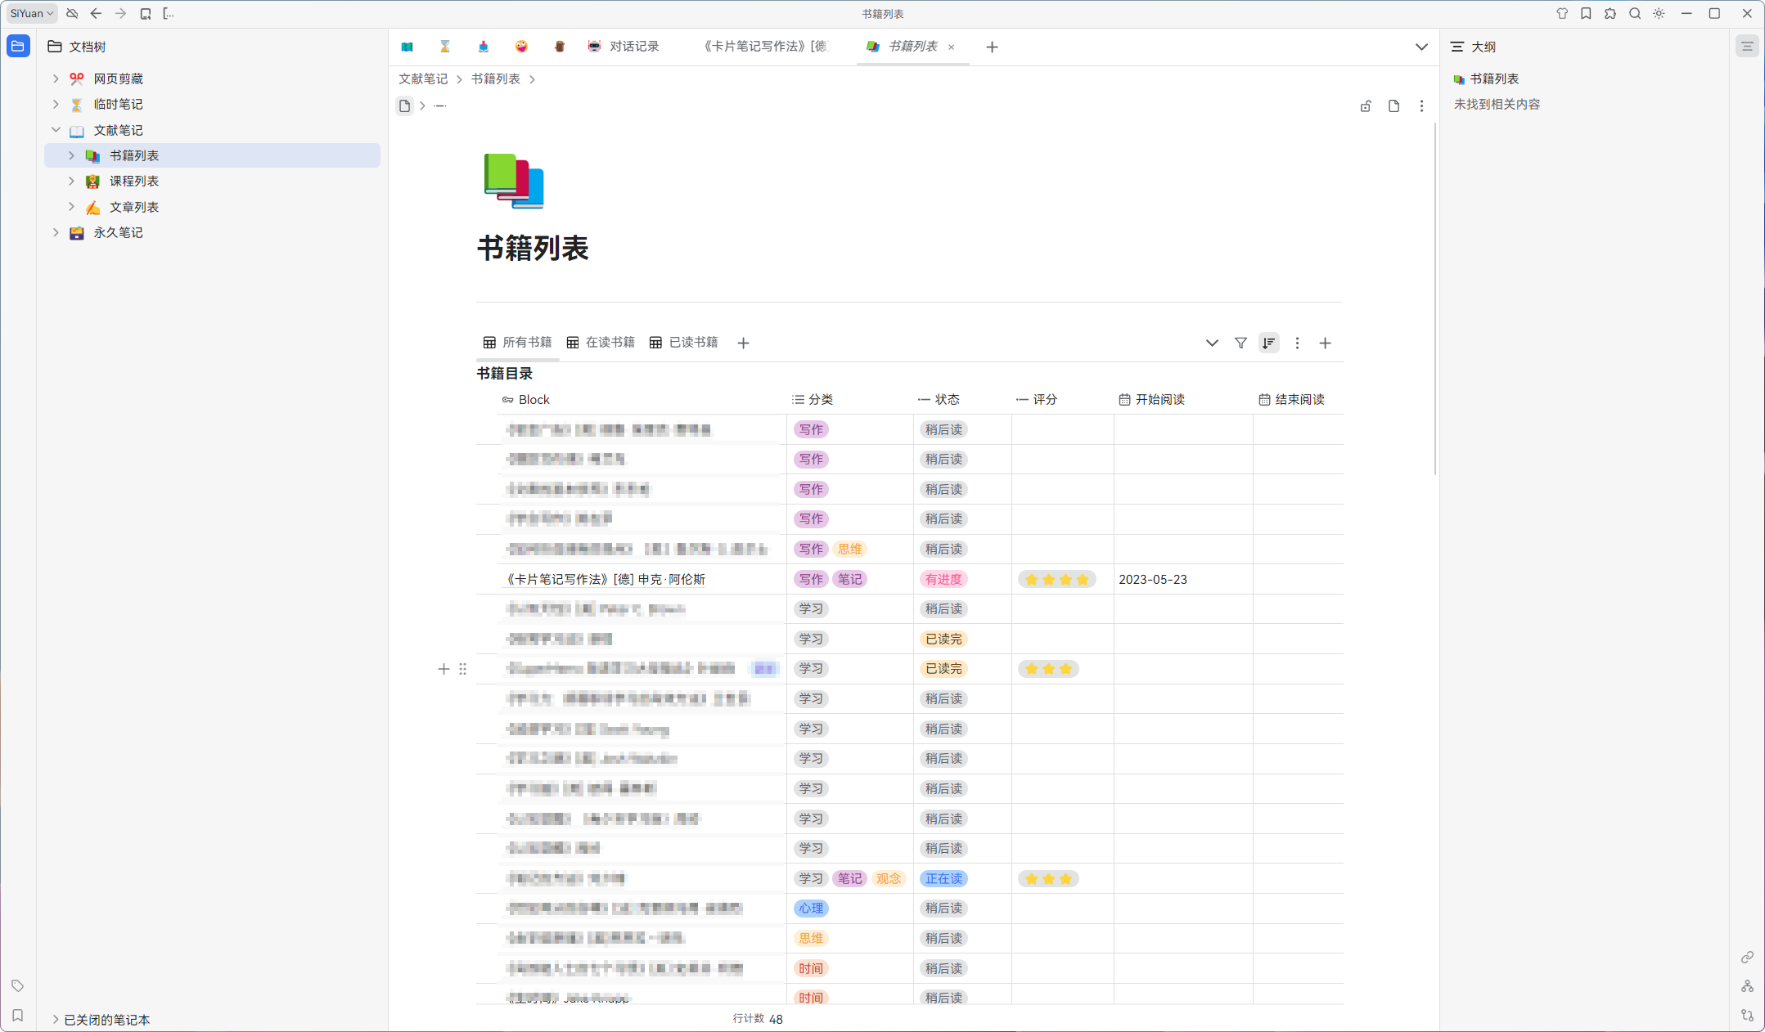Toggle appearance mode sun icon
The height and width of the screenshot is (1032, 1765).
[1659, 14]
